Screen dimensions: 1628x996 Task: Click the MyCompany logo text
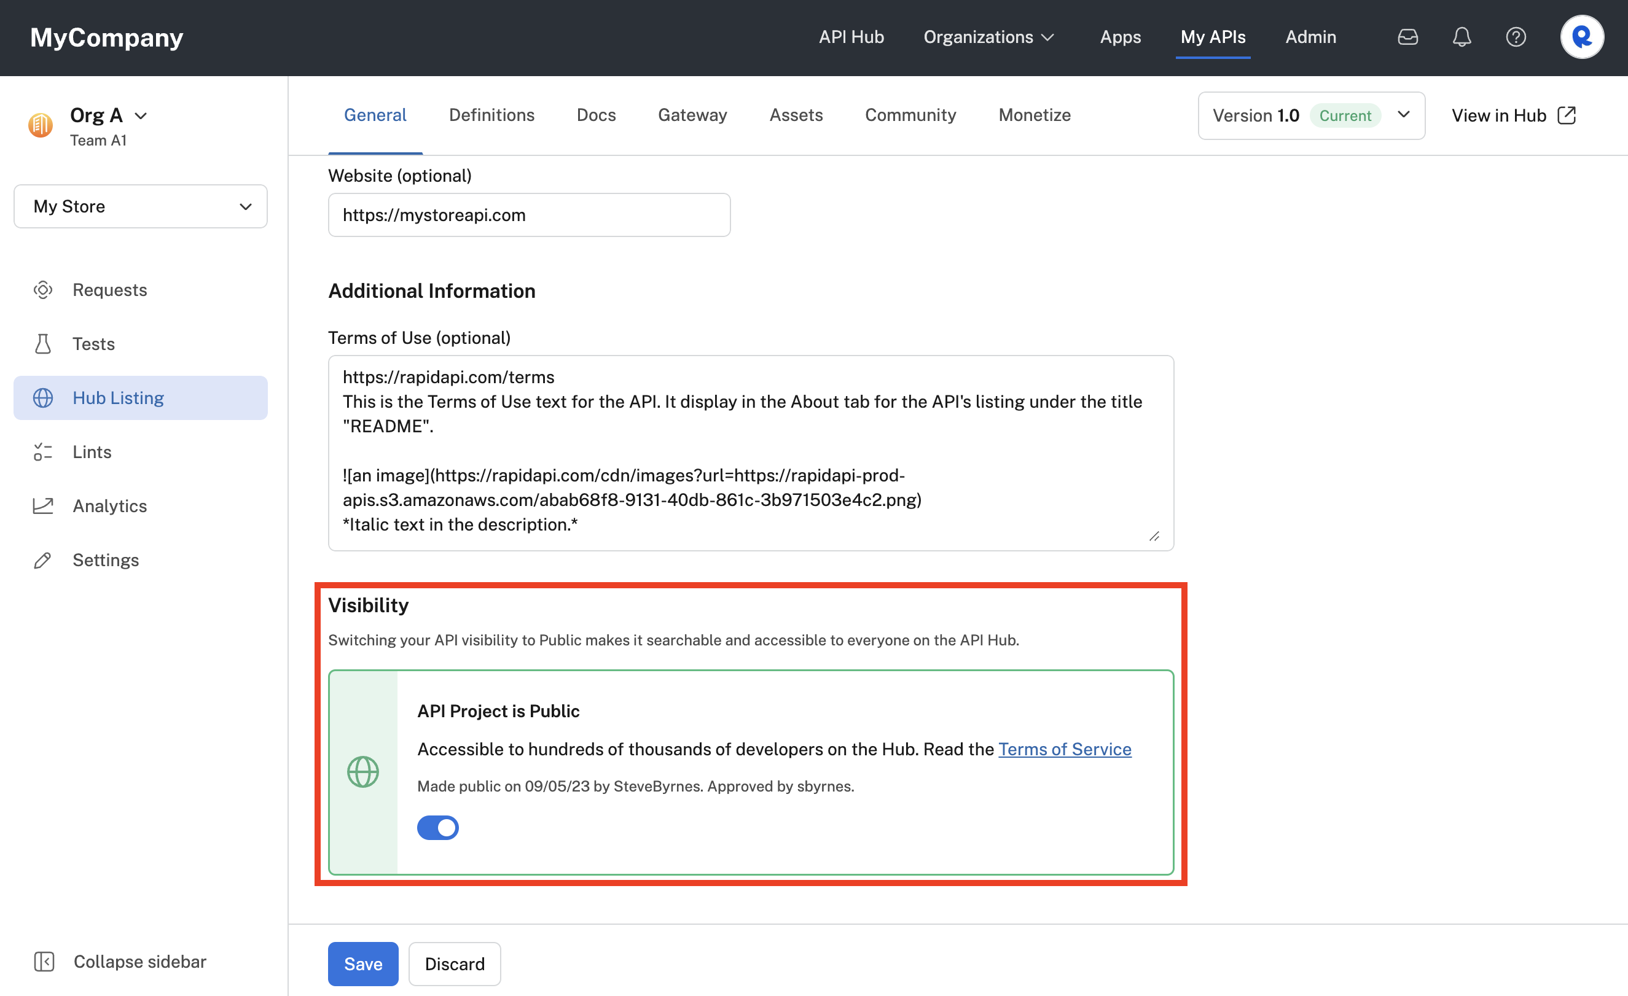(x=106, y=37)
